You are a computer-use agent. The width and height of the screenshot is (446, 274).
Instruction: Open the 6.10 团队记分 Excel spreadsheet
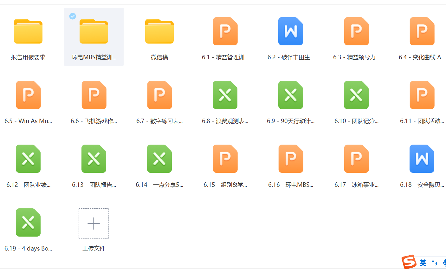click(x=356, y=95)
